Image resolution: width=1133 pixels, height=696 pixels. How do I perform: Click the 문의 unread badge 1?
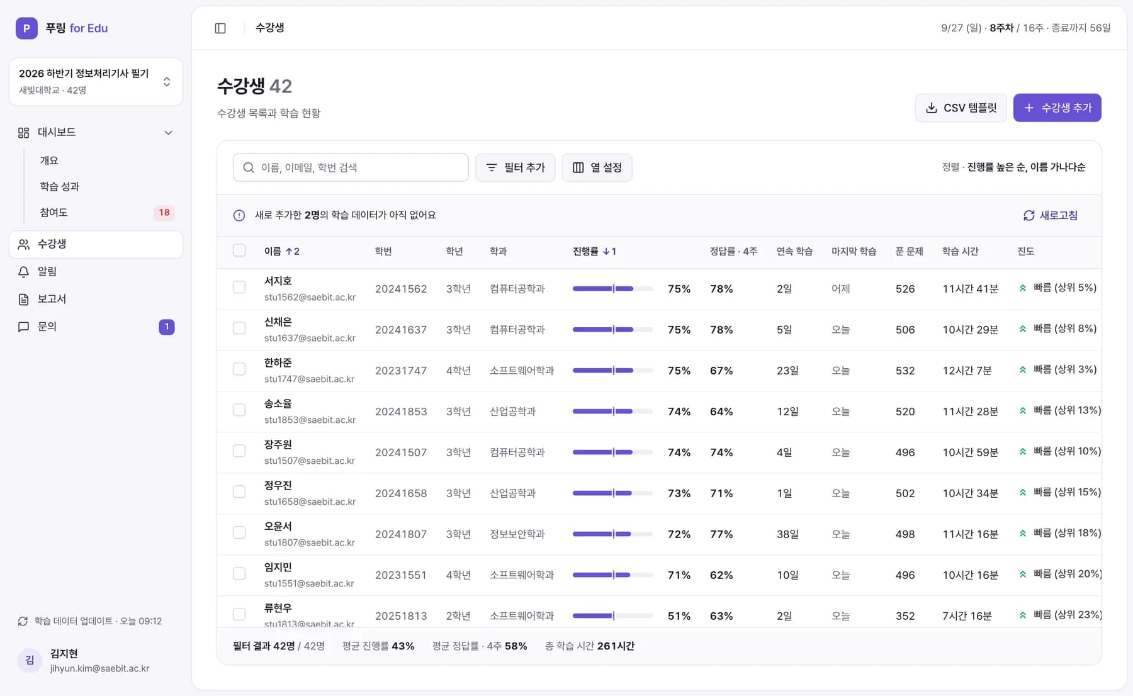pyautogui.click(x=166, y=327)
